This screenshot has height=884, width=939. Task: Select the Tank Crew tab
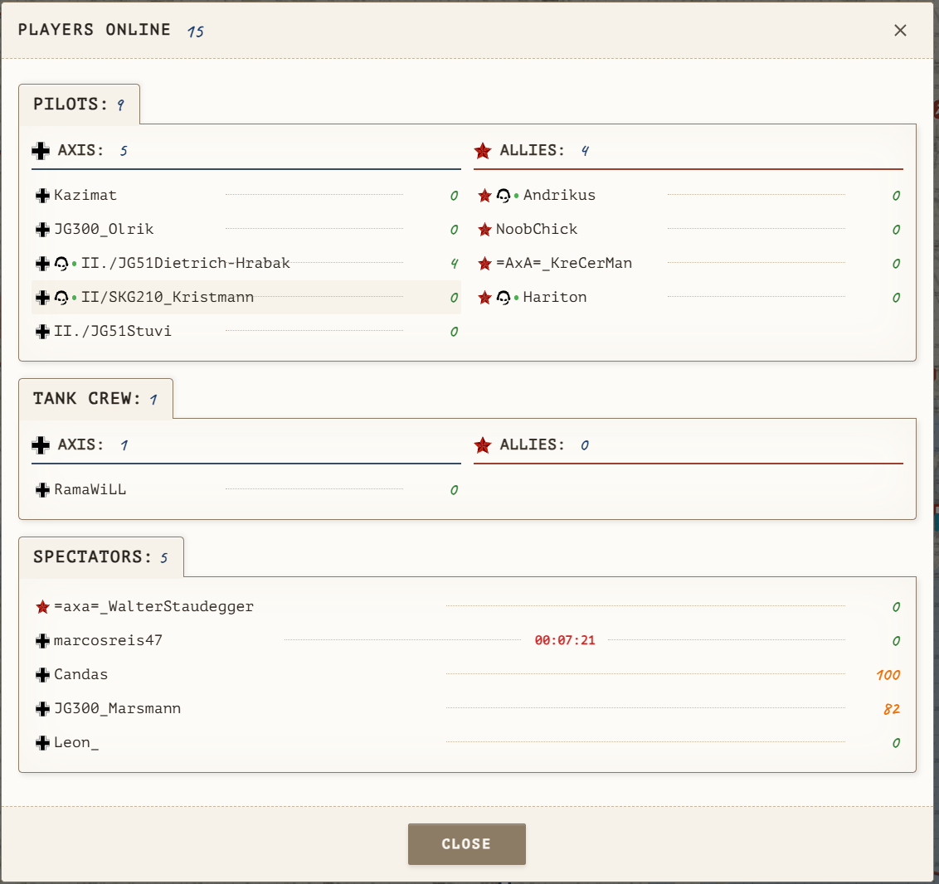tap(96, 399)
